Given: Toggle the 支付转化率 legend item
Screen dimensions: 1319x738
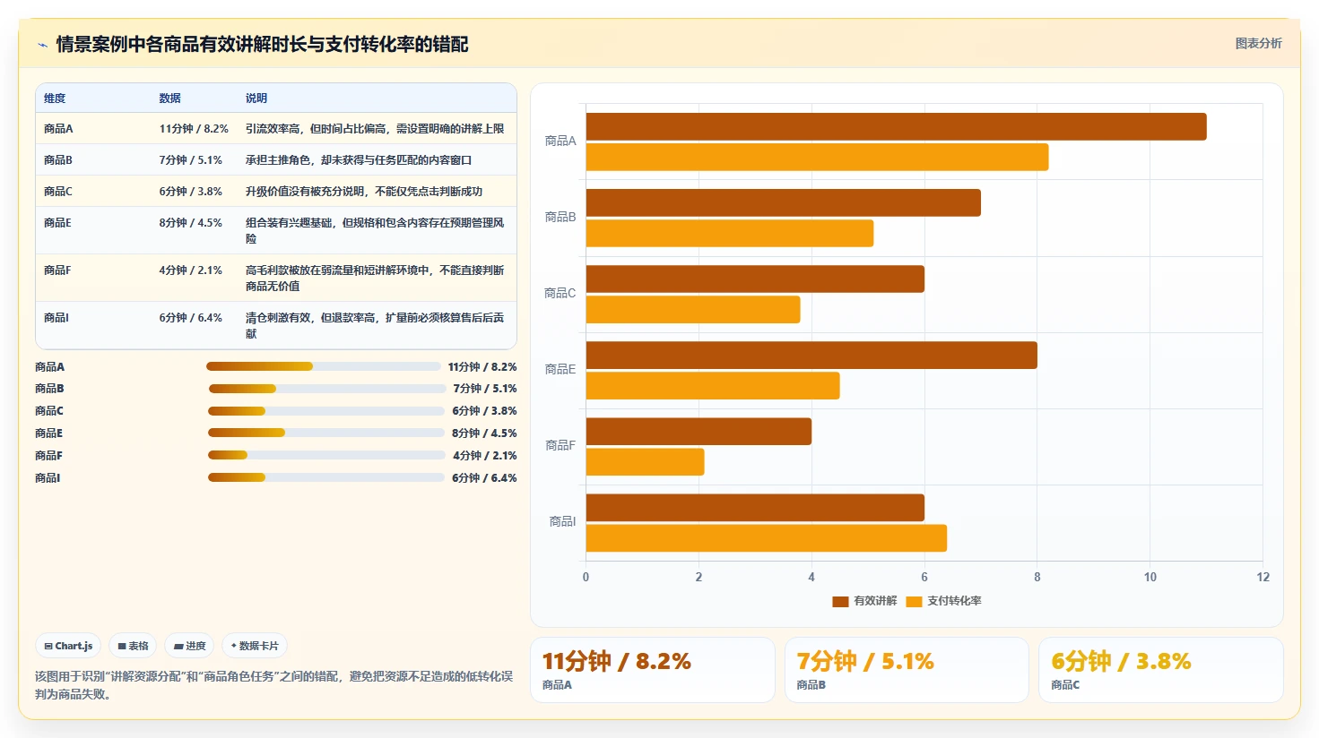Looking at the screenshot, I should (943, 601).
